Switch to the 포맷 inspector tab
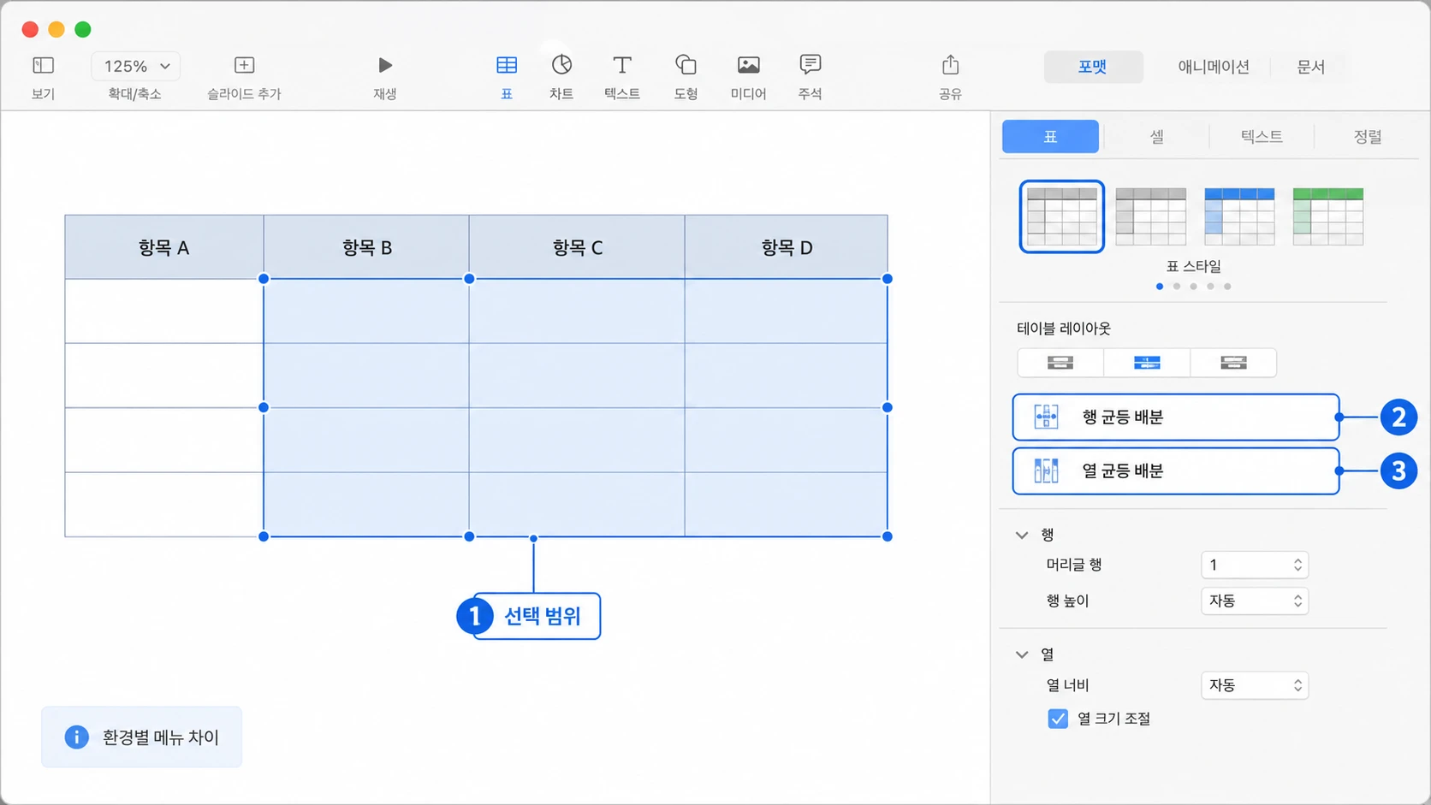Screen dimensions: 1431x805 tap(1093, 67)
